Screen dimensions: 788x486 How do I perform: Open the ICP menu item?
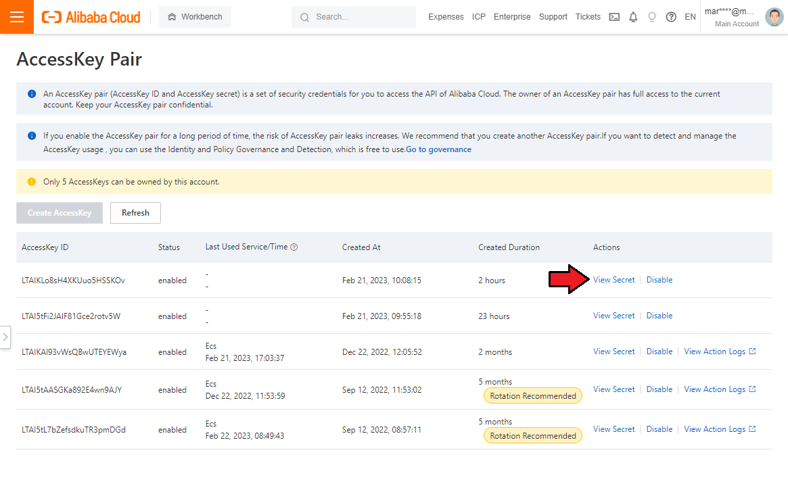tap(478, 17)
